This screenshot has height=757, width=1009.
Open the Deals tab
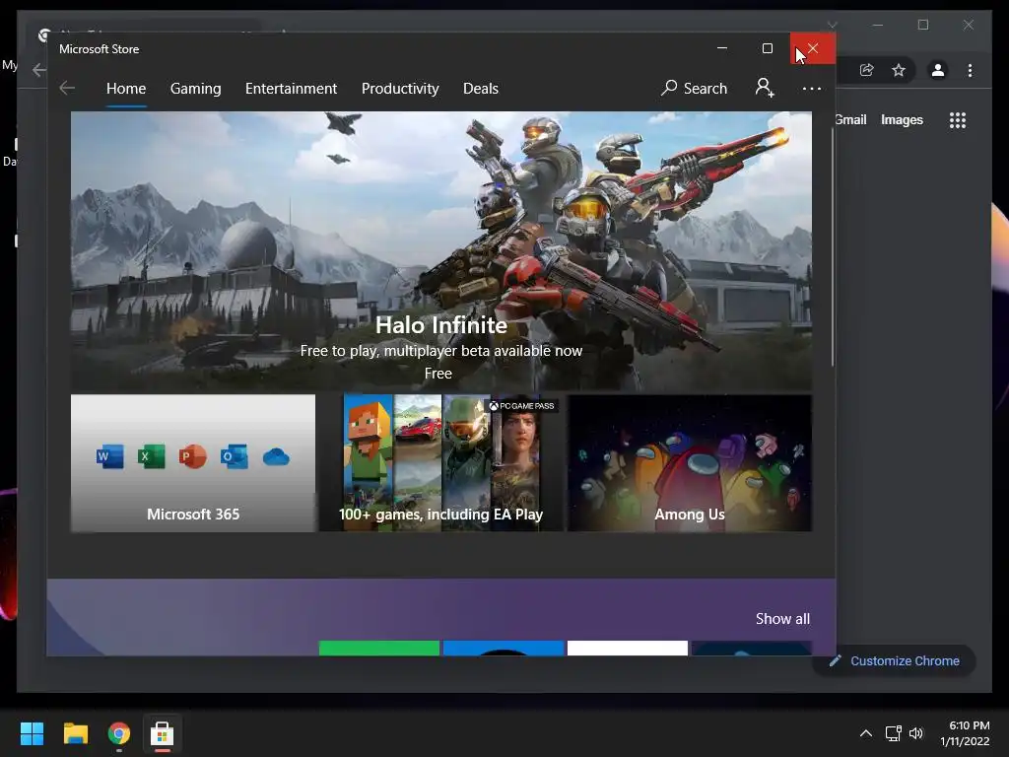coord(481,88)
